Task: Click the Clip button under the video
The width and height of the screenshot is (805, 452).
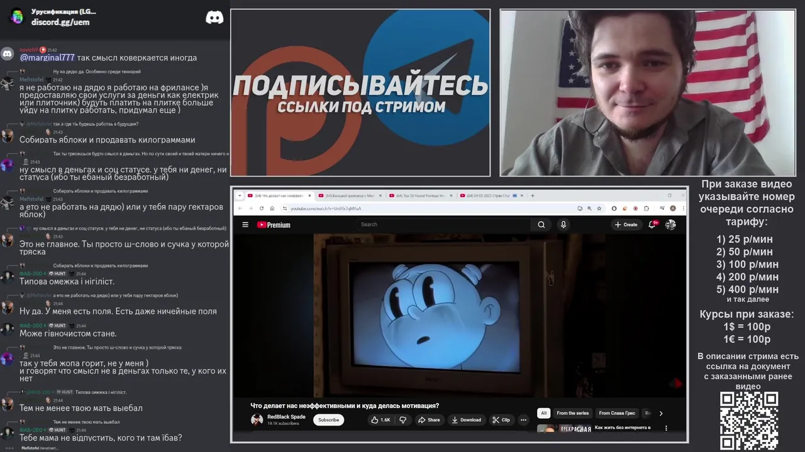Action: tap(501, 420)
